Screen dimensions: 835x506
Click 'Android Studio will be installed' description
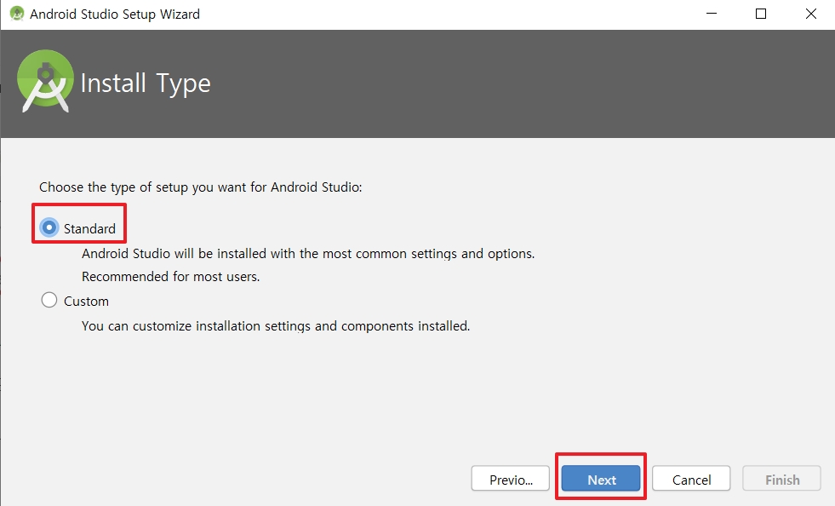pos(308,253)
